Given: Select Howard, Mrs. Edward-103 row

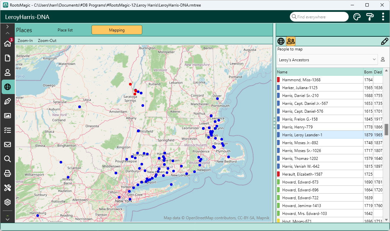Looking at the screenshot, I should pos(329,214).
